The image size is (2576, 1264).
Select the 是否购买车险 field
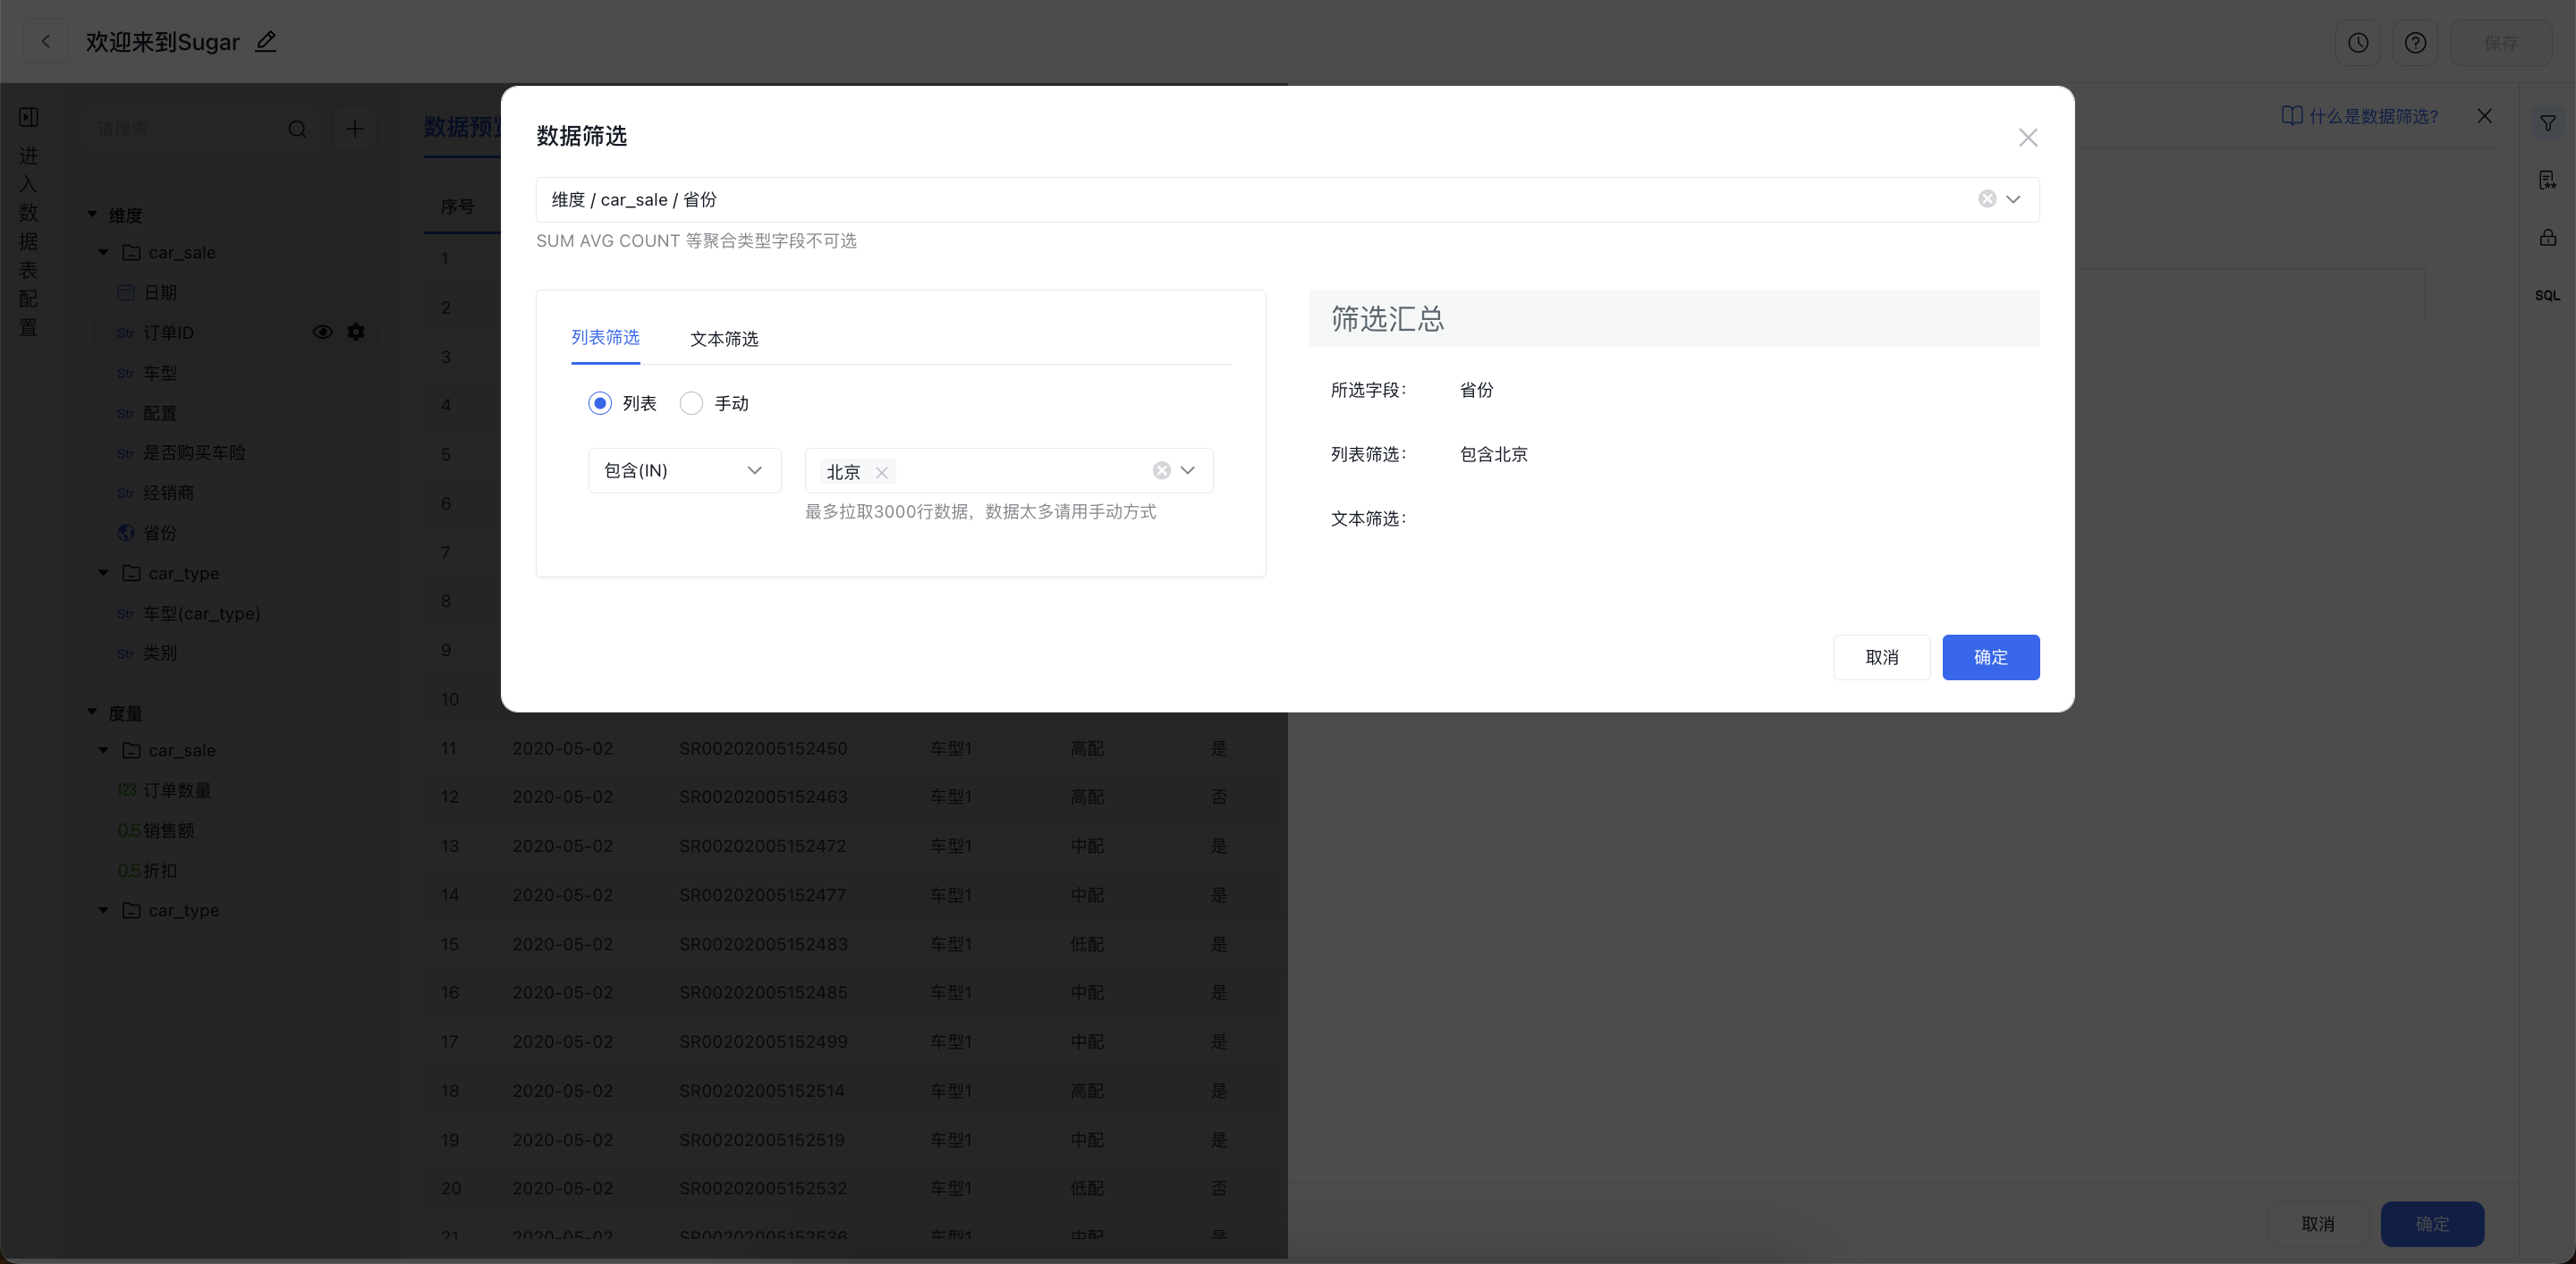pyautogui.click(x=194, y=452)
